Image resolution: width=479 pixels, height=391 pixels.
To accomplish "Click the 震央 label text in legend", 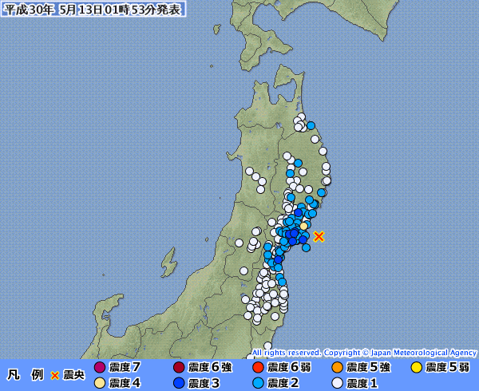I will coord(73,375).
